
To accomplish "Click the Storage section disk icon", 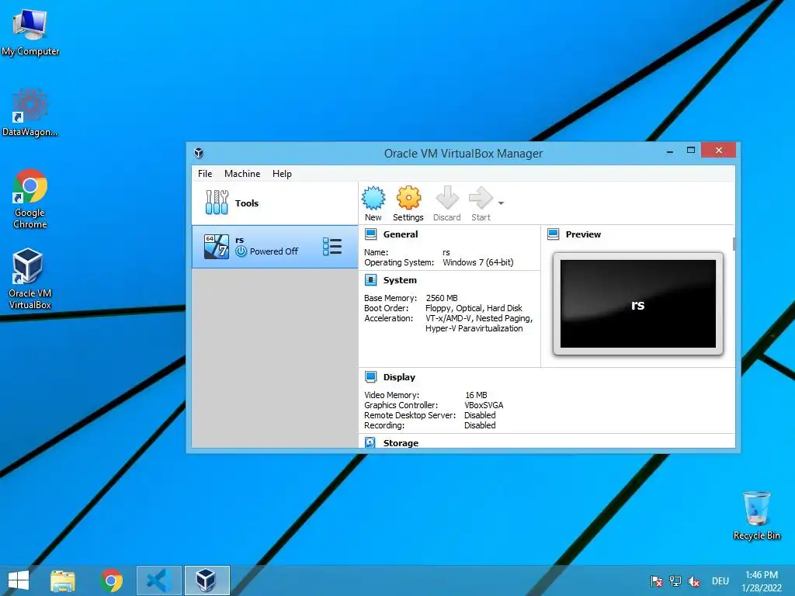I will (370, 442).
